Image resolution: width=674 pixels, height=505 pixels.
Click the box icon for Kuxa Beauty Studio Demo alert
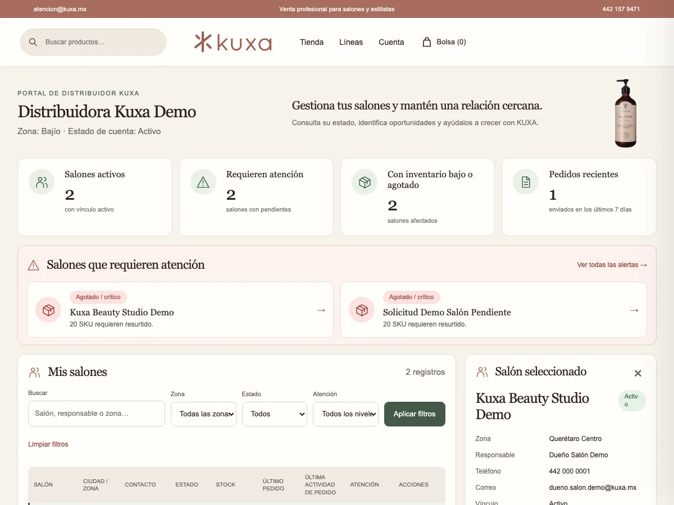(x=48, y=310)
